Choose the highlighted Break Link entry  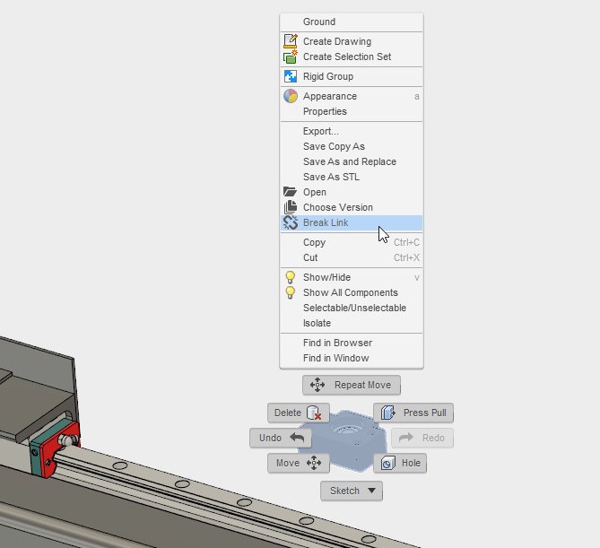pyautogui.click(x=352, y=222)
